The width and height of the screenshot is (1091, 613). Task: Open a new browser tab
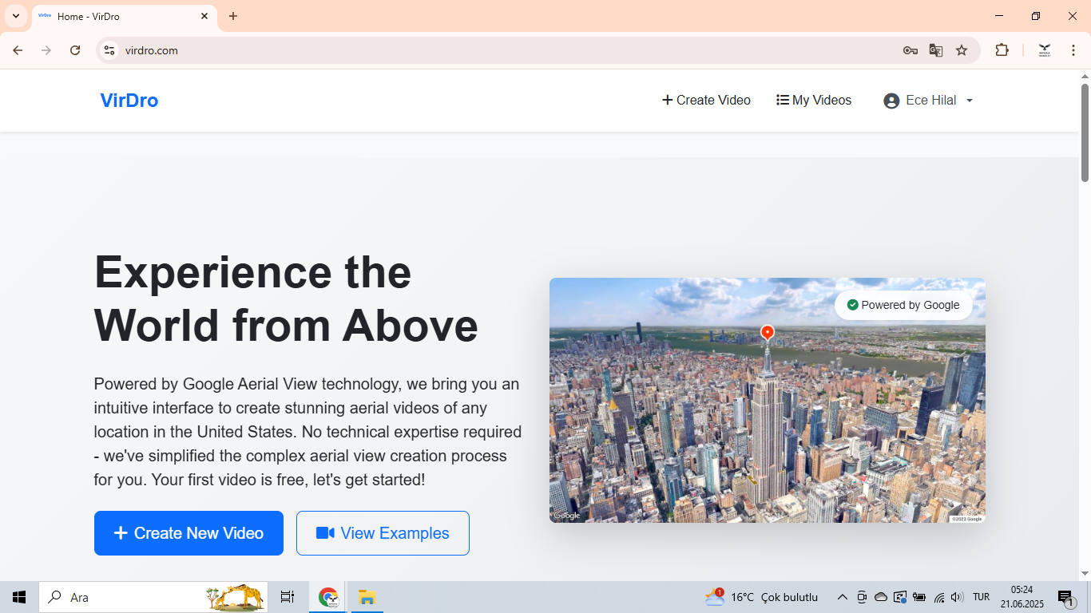[233, 16]
